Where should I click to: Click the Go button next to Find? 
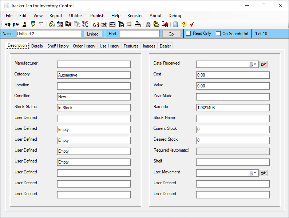click(x=171, y=34)
